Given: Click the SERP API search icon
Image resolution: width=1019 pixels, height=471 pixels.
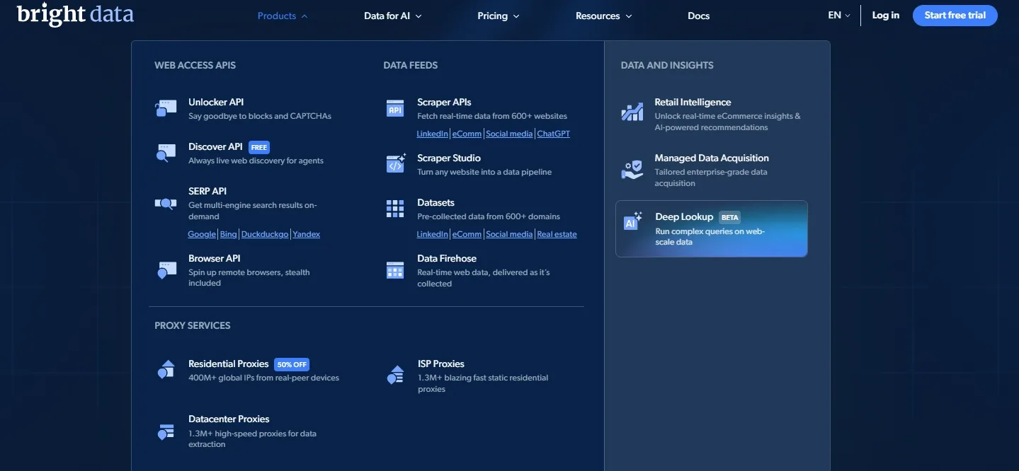Looking at the screenshot, I should click(x=166, y=204).
